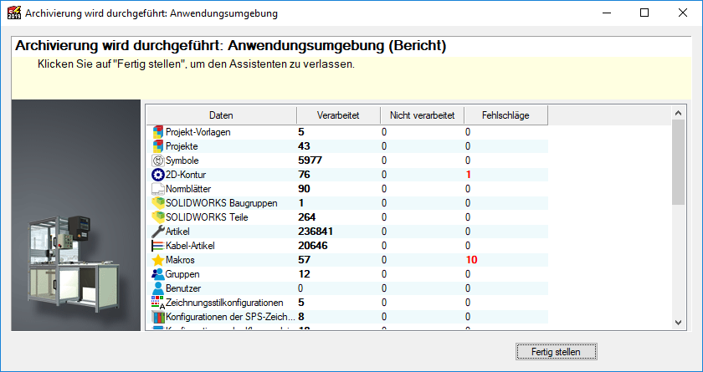Click the Nicht verarbeitet column header

pyautogui.click(x=422, y=115)
